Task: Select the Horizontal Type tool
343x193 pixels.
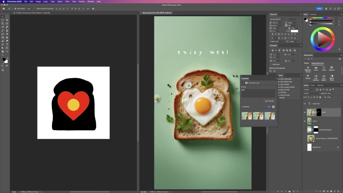Action: tap(7, 44)
